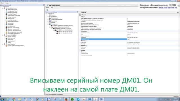
Task: Select Расписания in the tree
Action: pos(10,40)
